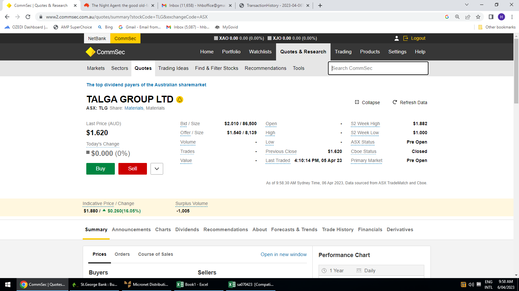Close The Night Agent tab
Screen dimensions: 519x291
[153, 5]
